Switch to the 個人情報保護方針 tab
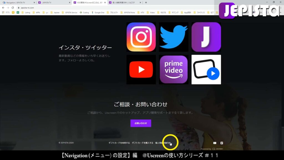 pyautogui.click(x=124, y=3)
